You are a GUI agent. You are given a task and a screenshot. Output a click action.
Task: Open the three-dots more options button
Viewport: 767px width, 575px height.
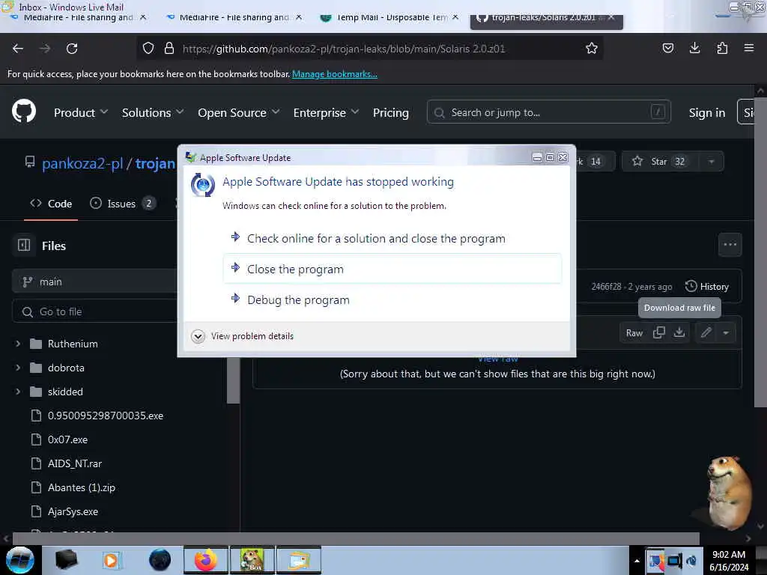point(730,245)
